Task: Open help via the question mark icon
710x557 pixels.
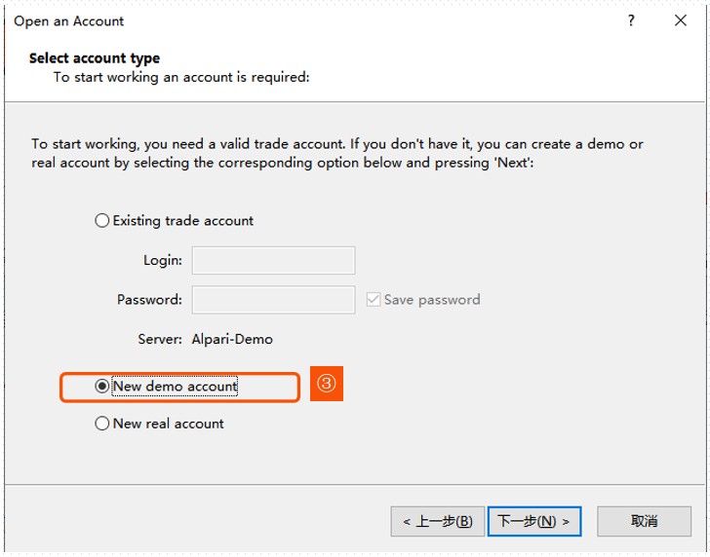Action: (x=631, y=20)
